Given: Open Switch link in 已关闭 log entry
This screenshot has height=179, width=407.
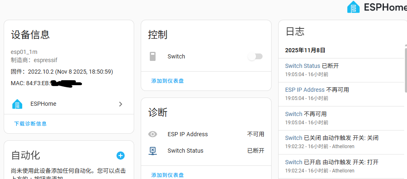Looking at the screenshot, I should click(x=293, y=138).
